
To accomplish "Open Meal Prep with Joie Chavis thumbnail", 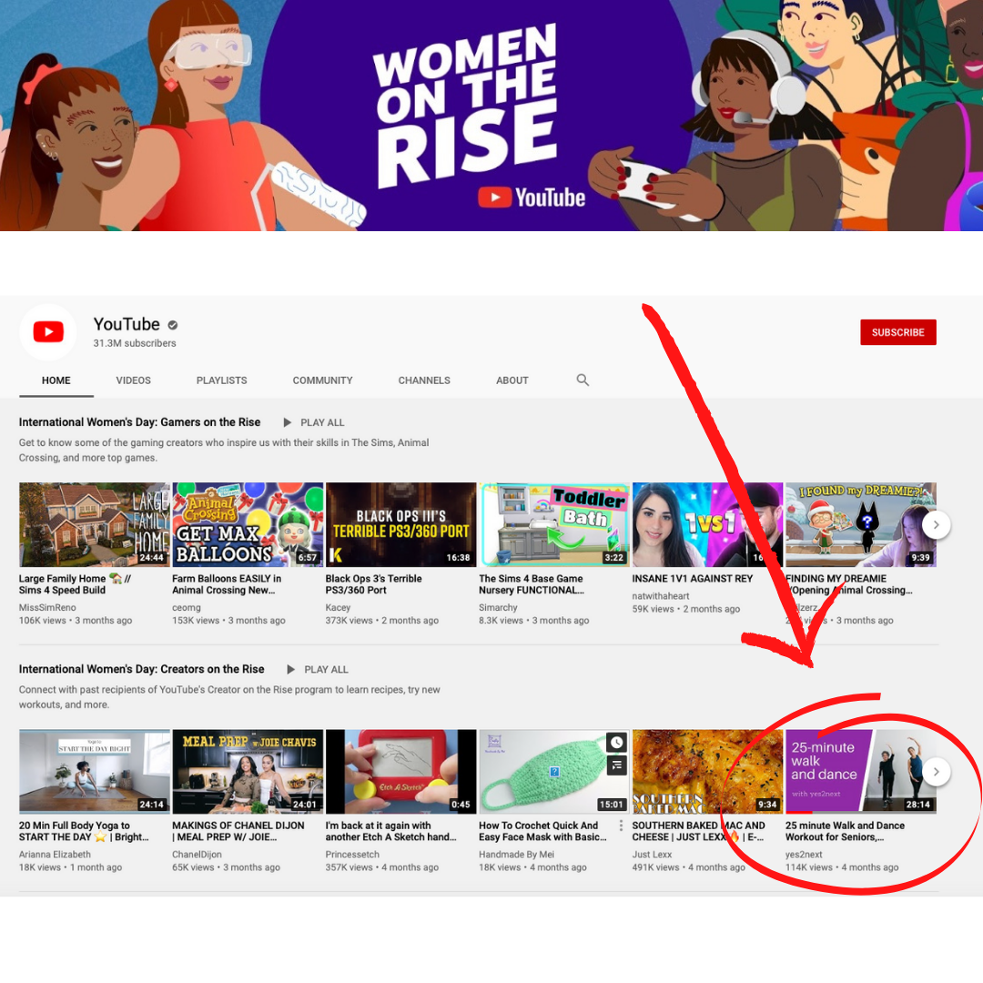I will (x=248, y=772).
